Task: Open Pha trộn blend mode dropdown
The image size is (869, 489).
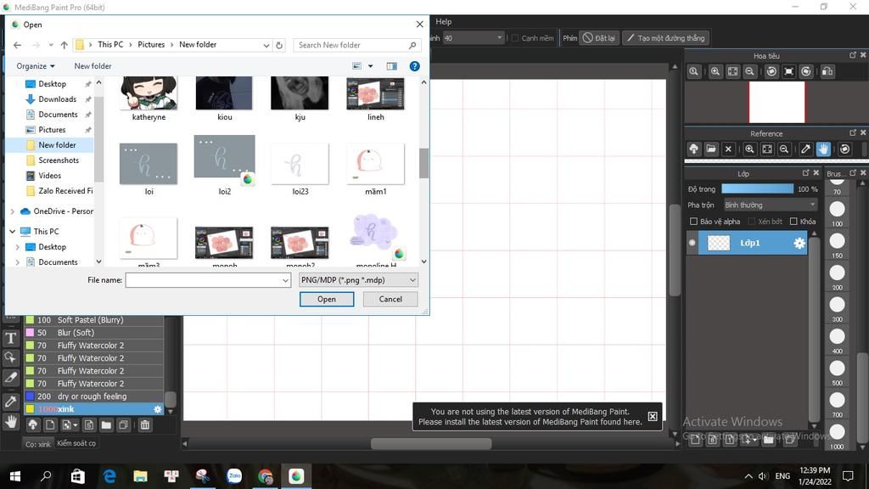Action: 771,205
